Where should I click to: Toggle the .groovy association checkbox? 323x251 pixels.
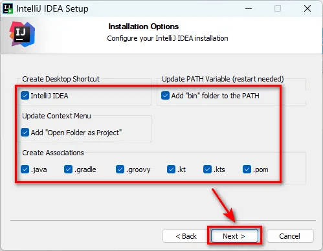tap(120, 169)
